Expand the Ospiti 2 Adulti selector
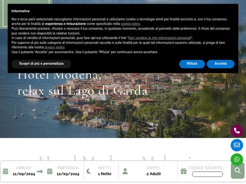This screenshot has width=246, height=184. pyautogui.click(x=154, y=171)
